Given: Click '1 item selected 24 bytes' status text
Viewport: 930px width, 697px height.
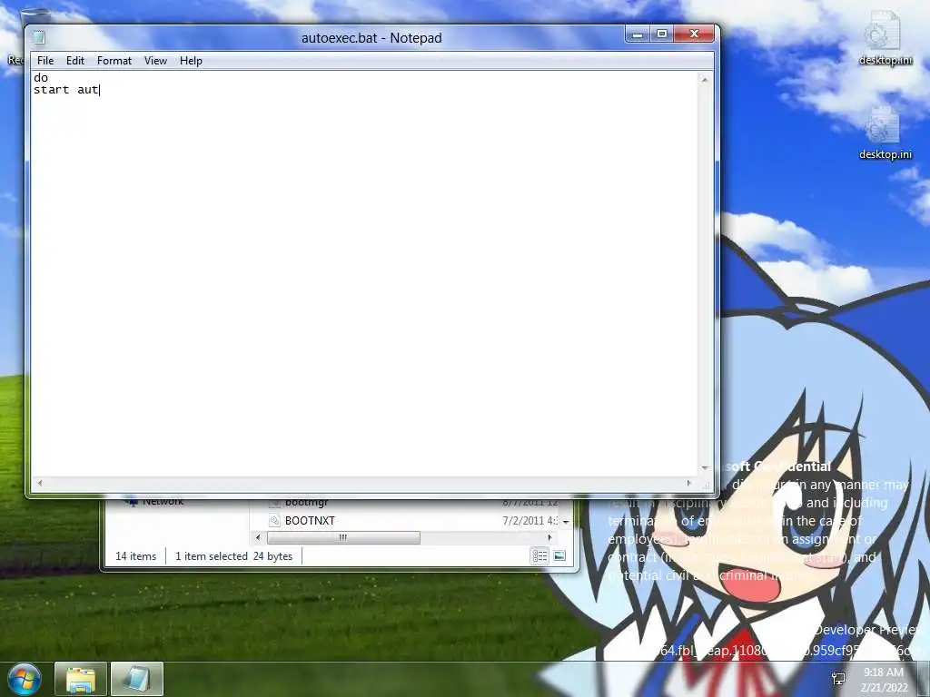Looking at the screenshot, I should click(x=233, y=556).
